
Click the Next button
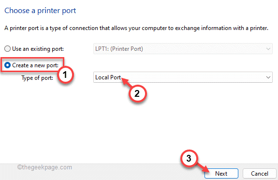tap(221, 173)
